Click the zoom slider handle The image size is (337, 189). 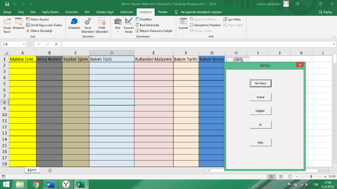point(311,177)
